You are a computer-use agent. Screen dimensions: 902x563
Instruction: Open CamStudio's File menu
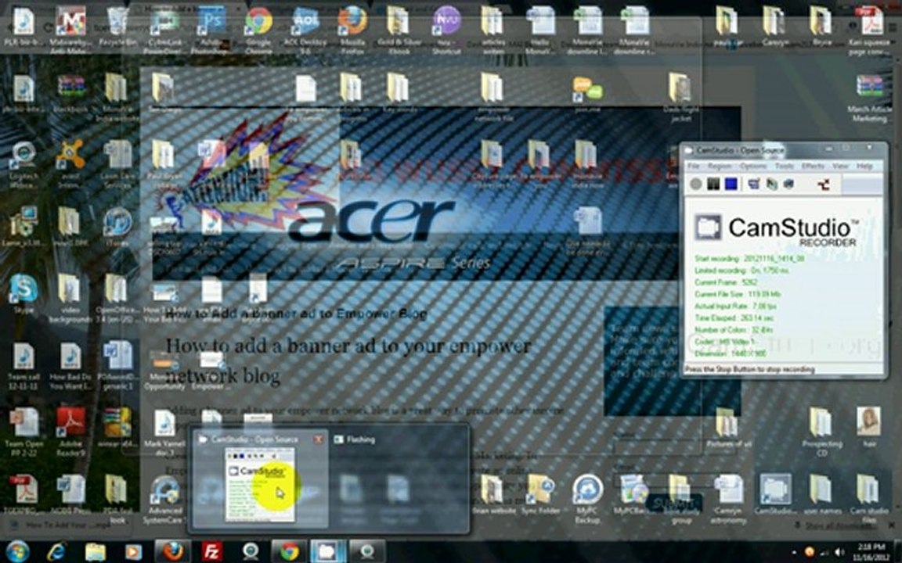(x=694, y=166)
